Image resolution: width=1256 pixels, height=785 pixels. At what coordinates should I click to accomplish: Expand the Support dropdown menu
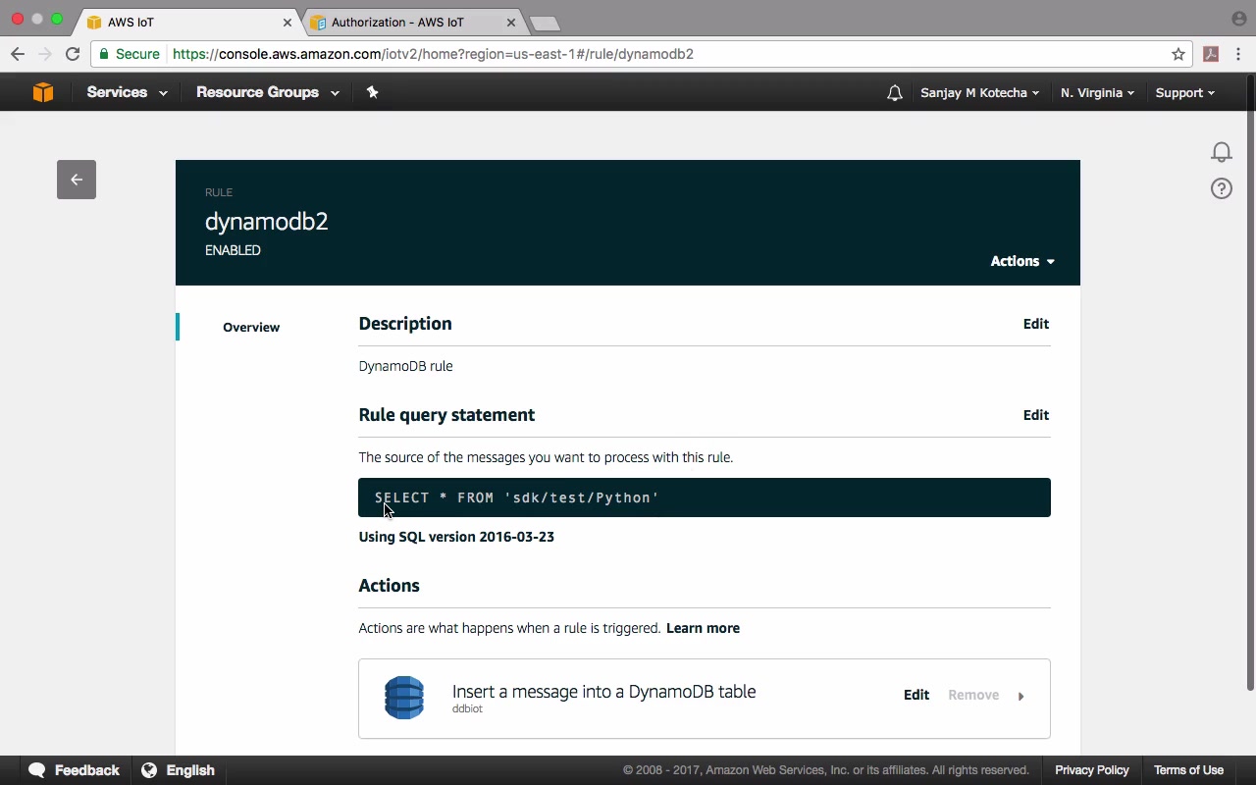[x=1184, y=92]
